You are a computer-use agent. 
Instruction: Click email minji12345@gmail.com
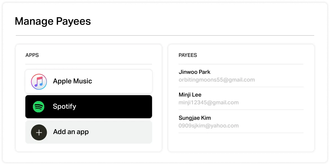208,102
